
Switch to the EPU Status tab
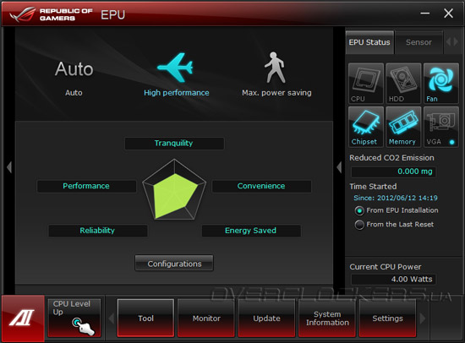coord(369,42)
